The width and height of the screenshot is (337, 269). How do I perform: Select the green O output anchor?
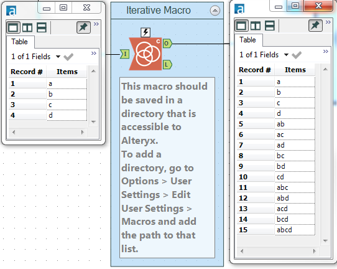click(167, 44)
